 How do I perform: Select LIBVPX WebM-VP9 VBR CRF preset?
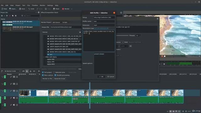pyautogui.click(x=59, y=47)
